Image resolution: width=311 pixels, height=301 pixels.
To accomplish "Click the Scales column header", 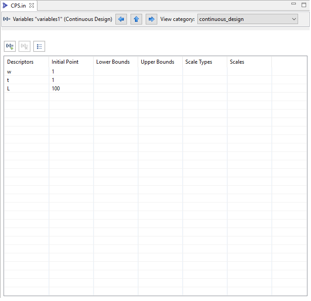I will point(250,62).
